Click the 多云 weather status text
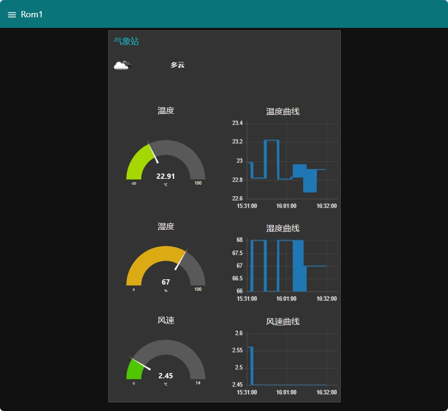448x411 pixels. (177, 65)
